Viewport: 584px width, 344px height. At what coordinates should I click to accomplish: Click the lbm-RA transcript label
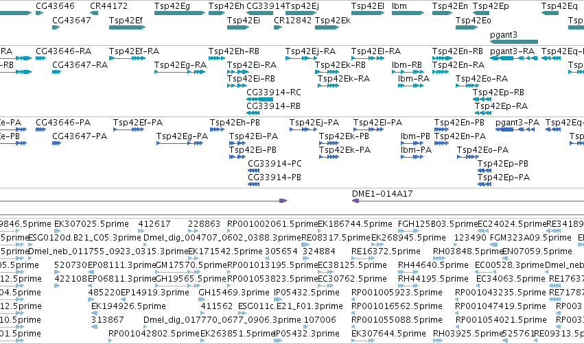413,79
